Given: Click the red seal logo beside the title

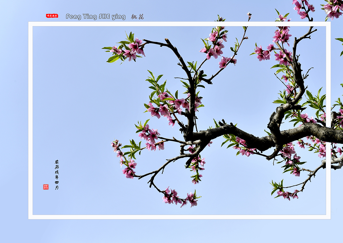Looking at the screenshot, I should tap(52, 16).
